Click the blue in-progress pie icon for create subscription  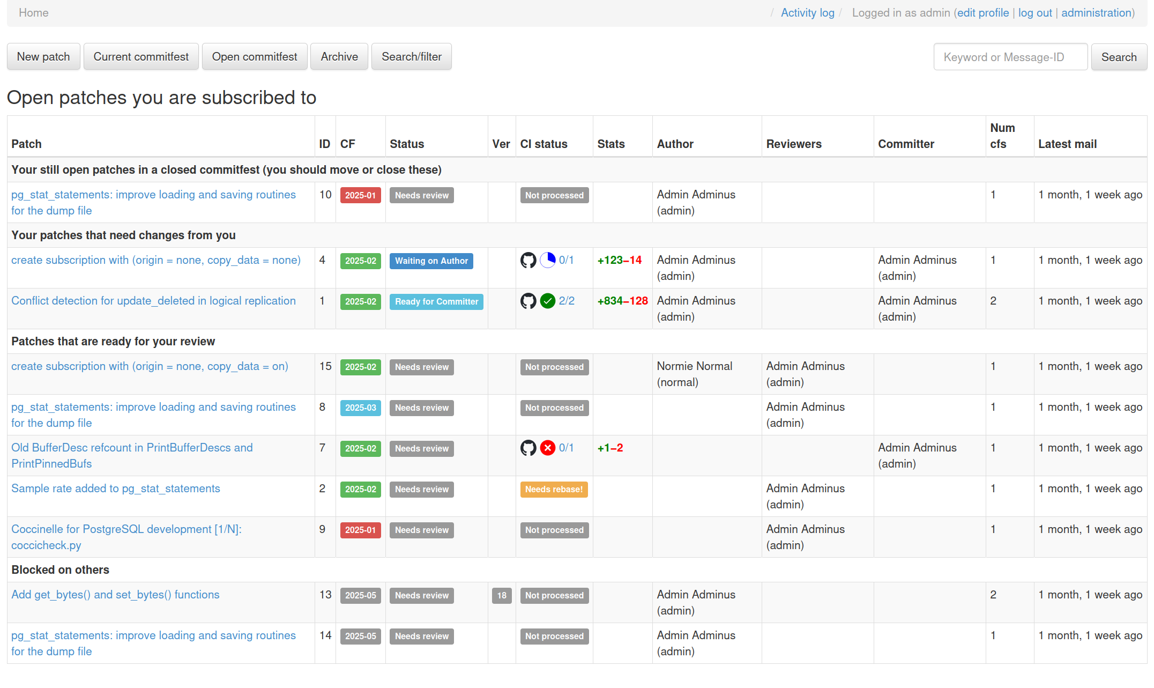pos(548,260)
